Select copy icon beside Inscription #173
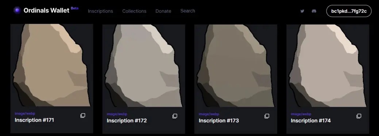The image size is (379, 136). tap(267, 116)
